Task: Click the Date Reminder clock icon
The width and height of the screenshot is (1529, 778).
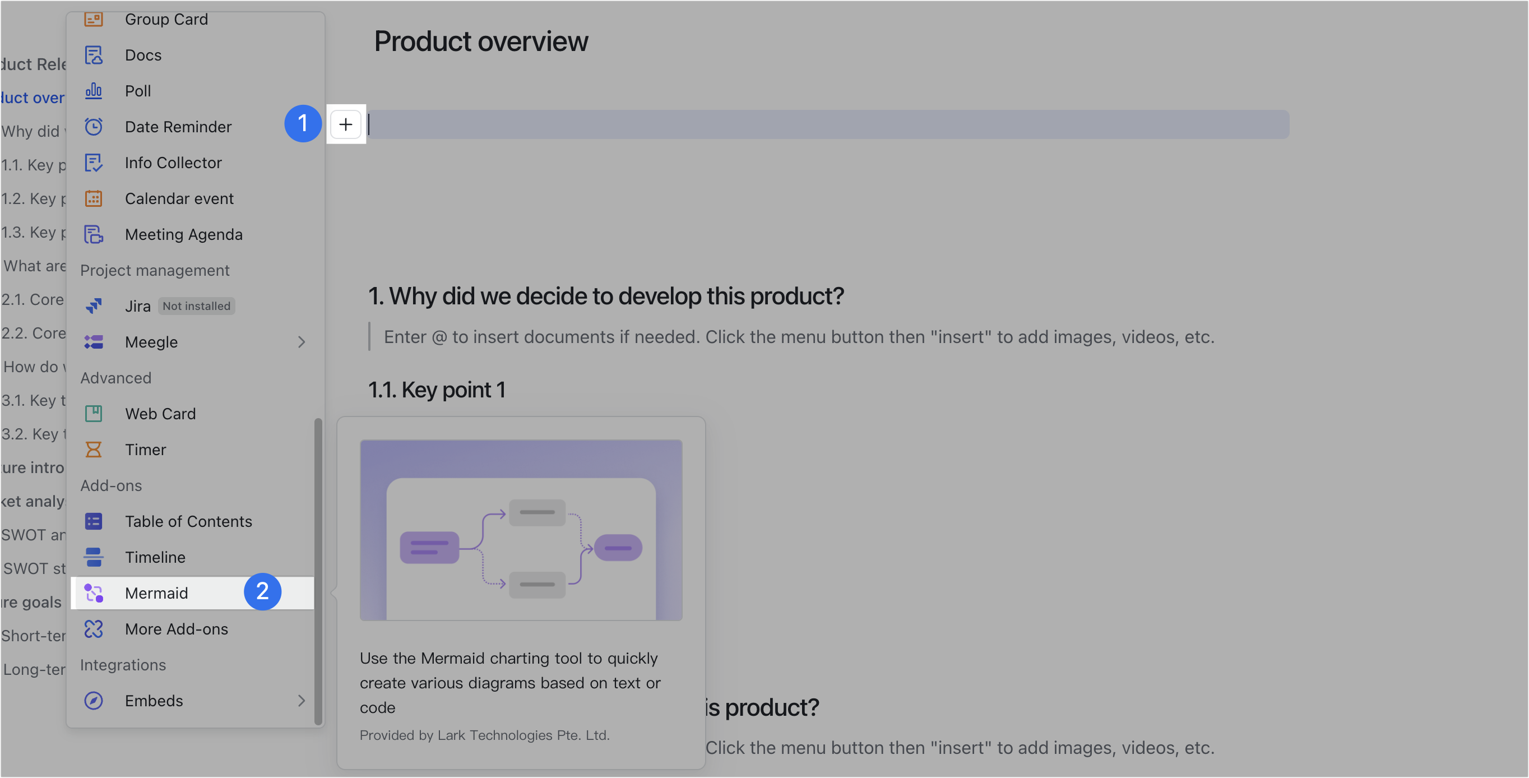Action: click(94, 127)
